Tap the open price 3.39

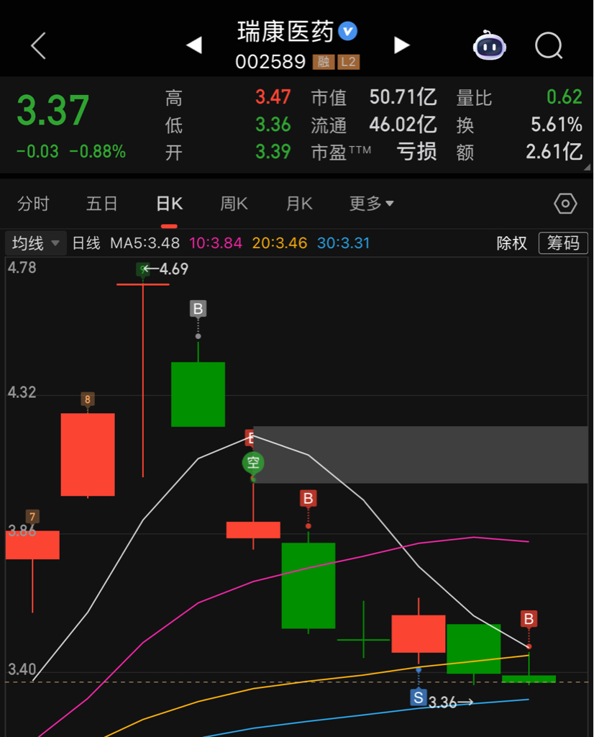(x=273, y=152)
